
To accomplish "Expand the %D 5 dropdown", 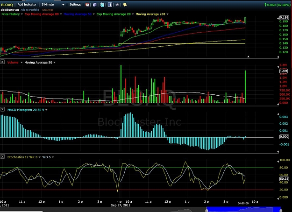I will (x=53, y=157).
